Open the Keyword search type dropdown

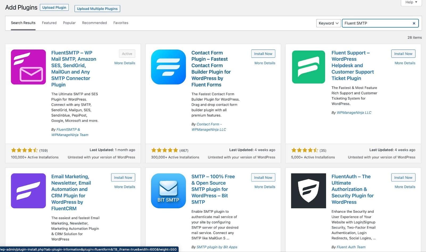pyautogui.click(x=328, y=23)
